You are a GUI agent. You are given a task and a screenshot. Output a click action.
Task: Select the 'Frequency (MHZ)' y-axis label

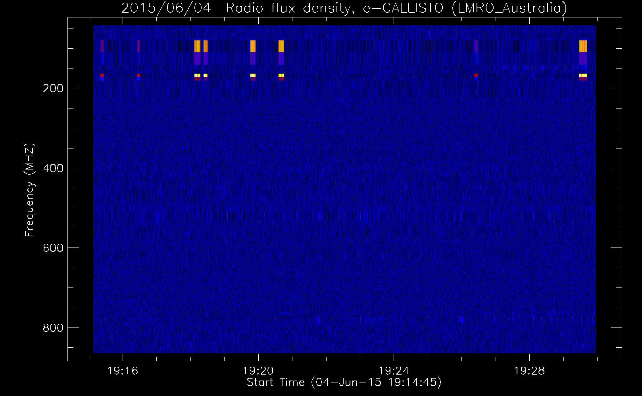click(30, 190)
